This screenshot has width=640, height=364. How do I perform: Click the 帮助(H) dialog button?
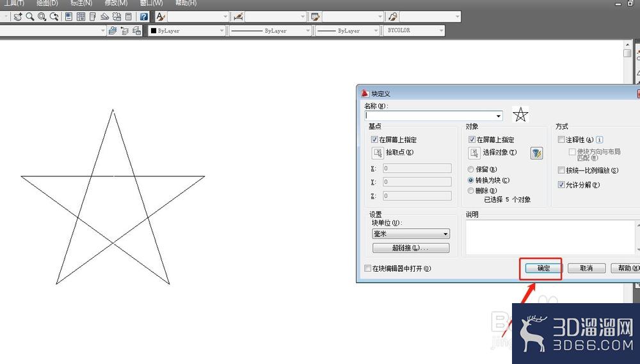point(626,269)
